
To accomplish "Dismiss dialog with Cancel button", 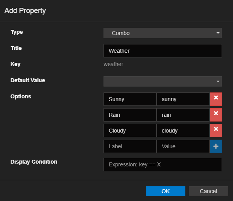I will tap(208, 191).
